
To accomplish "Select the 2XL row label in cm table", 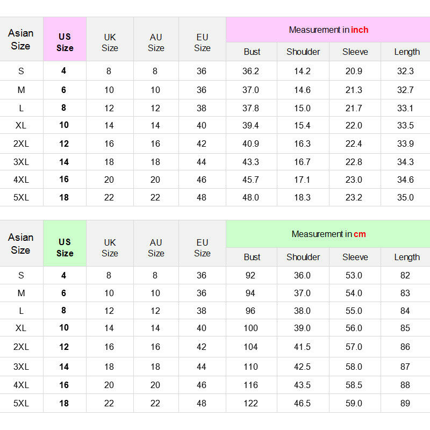I will point(21,347).
